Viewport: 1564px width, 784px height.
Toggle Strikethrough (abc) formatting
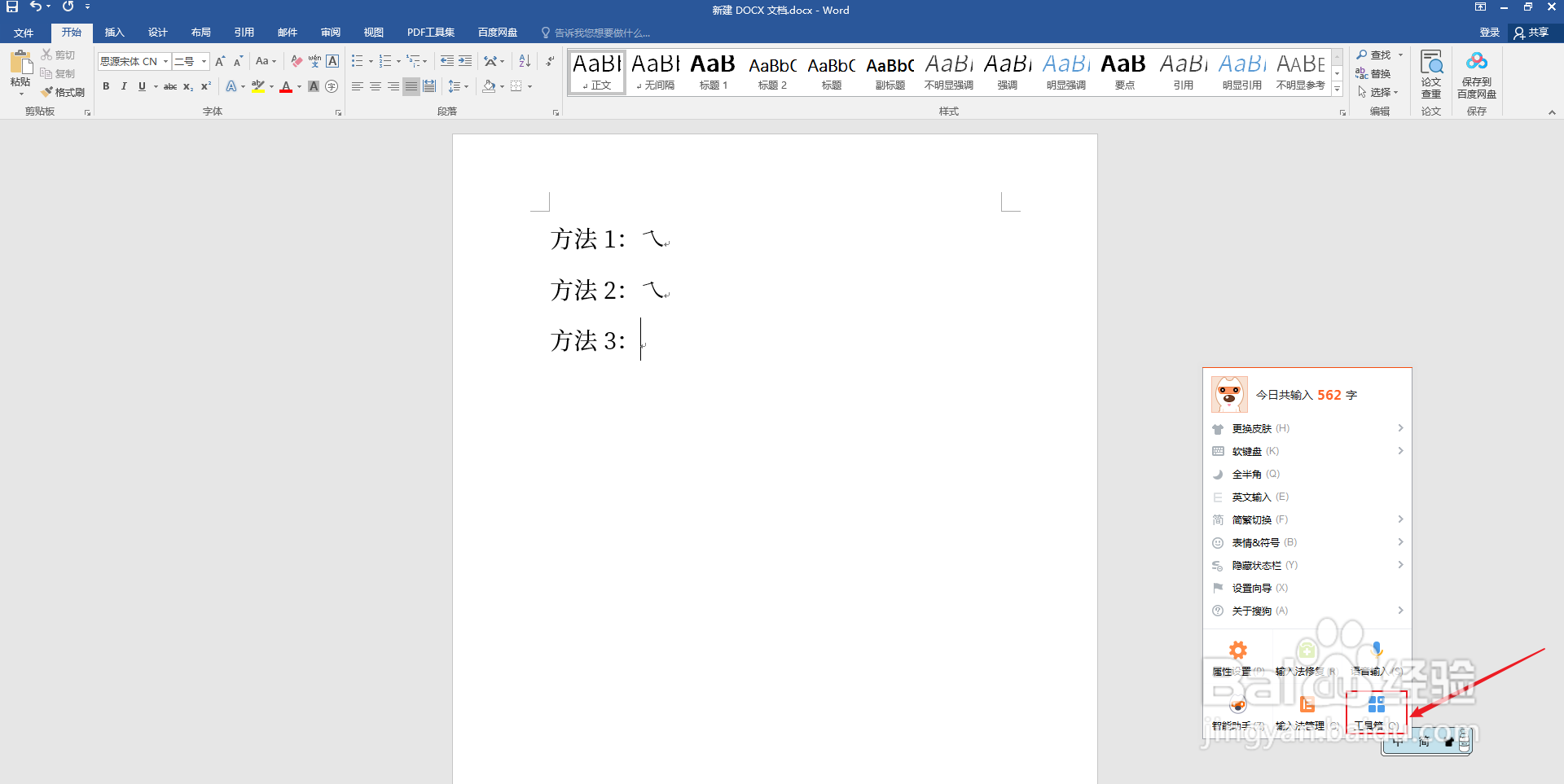[x=170, y=86]
